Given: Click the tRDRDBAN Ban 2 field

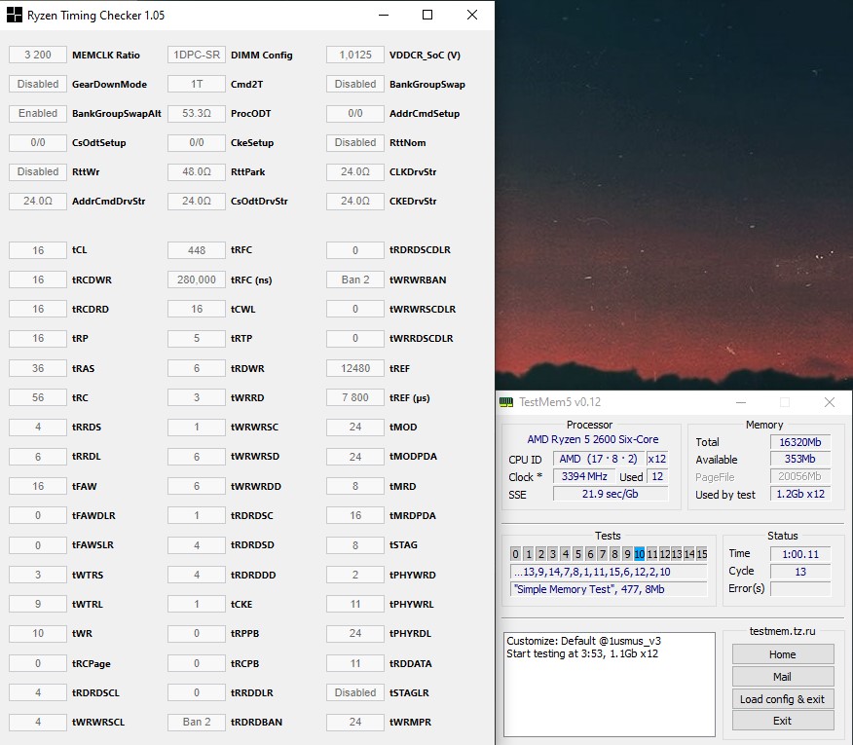Looking at the screenshot, I should pos(197,723).
